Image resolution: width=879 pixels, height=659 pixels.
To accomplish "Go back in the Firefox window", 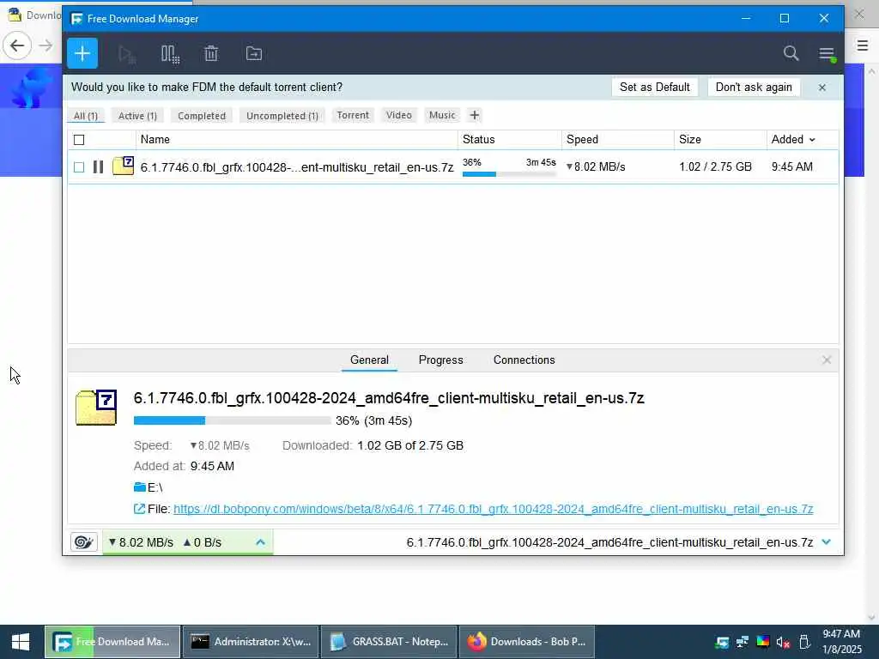I will tap(17, 45).
